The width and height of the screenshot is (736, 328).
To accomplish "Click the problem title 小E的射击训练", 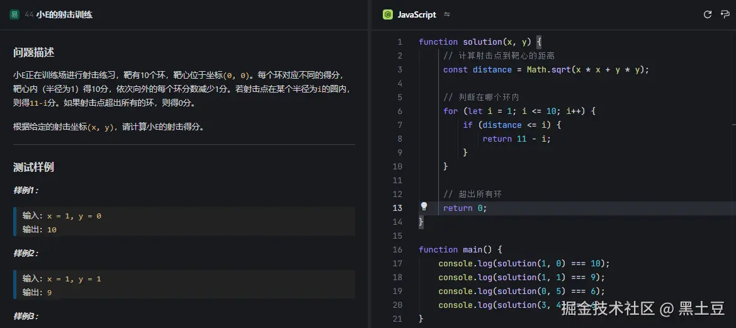I will tap(64, 14).
